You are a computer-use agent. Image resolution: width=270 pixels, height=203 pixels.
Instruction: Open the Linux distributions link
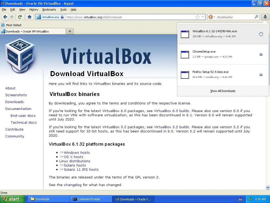[x=75, y=161]
